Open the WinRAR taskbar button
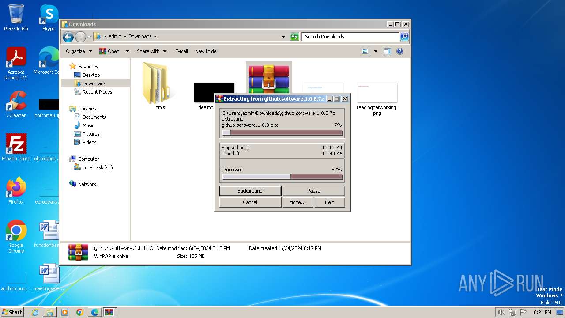Viewport: 565px width, 318px height. [109, 312]
